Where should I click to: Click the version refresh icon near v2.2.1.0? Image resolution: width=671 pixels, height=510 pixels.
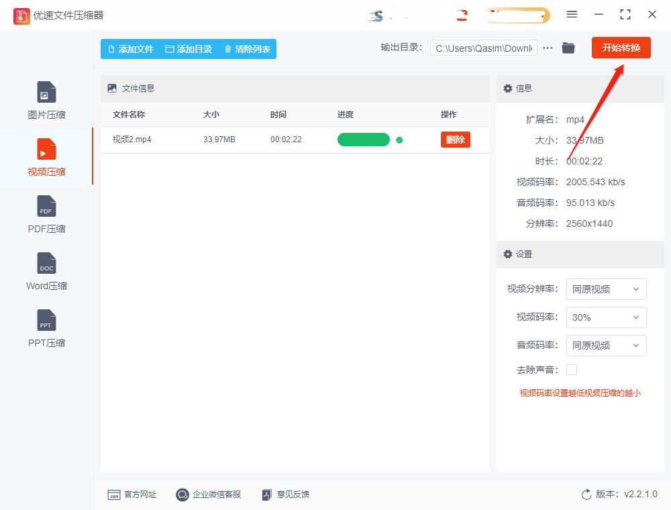[584, 495]
